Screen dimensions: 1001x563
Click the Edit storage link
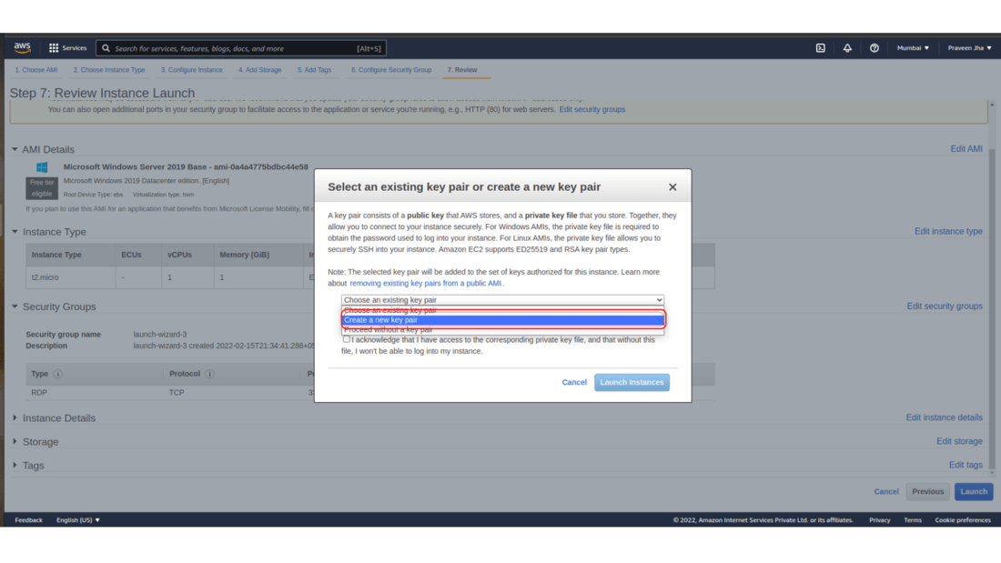click(959, 441)
